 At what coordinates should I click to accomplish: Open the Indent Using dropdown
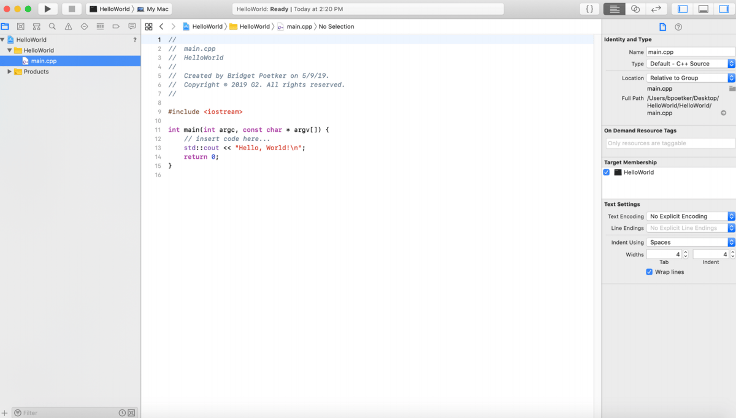(x=691, y=242)
